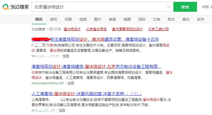The image size is (212, 115).
Task: Go to the 软件 tab
Action: click(201, 19)
